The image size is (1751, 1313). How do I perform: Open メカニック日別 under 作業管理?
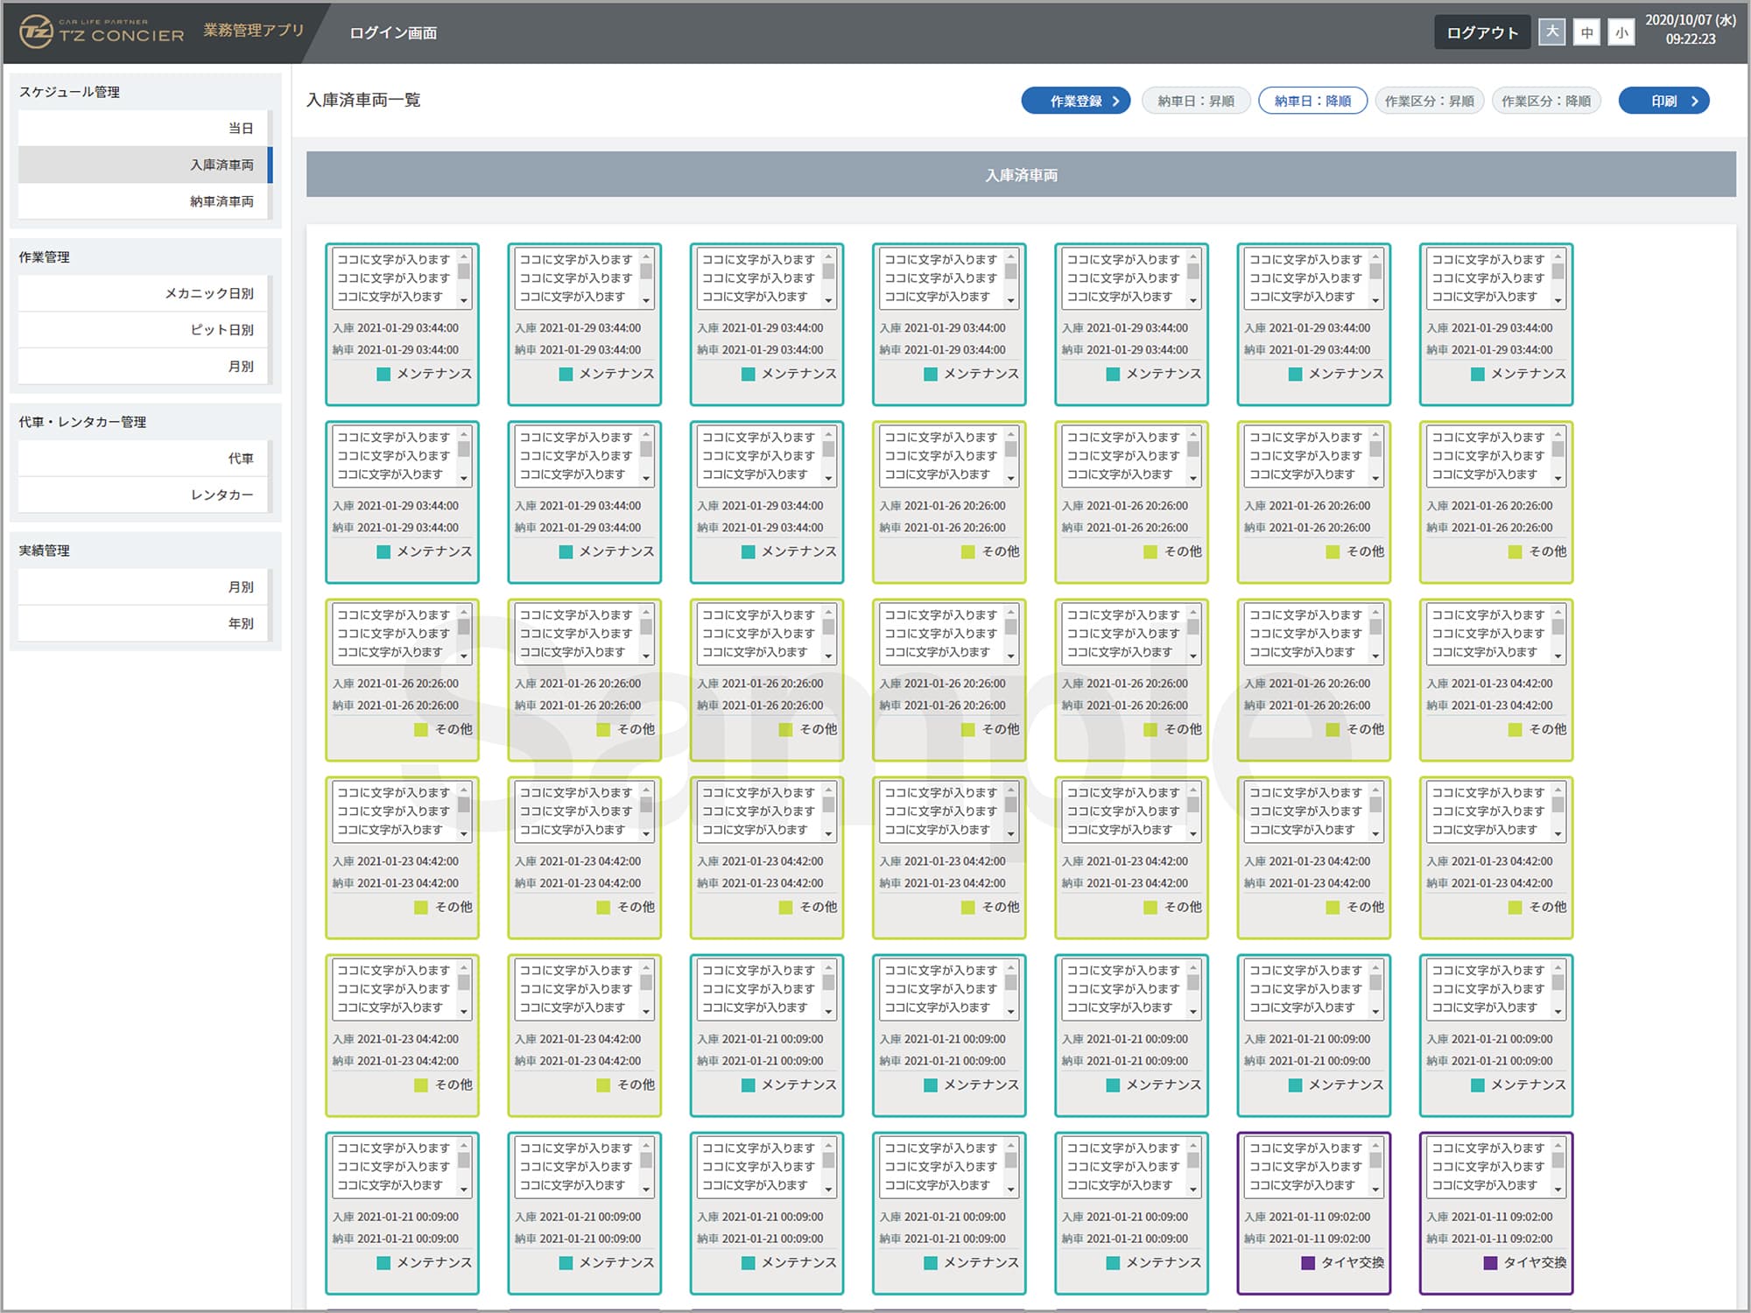209,293
